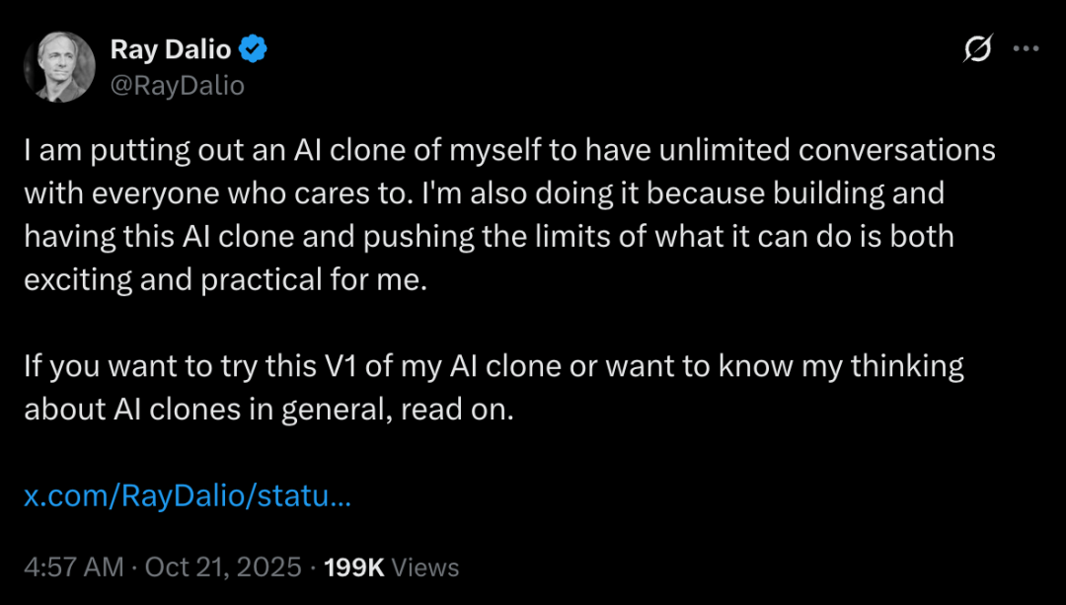Viewport: 1066px width, 605px height.
Task: Click the line "exciting and practical for me."
Action: 225,279
